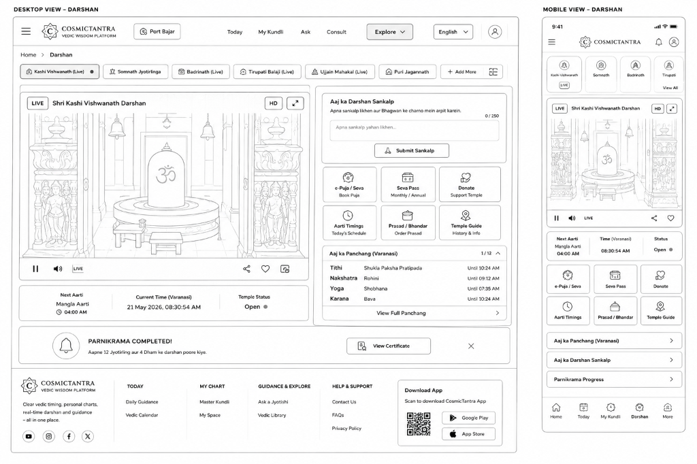Pause the desktop live Darshan stream
The height and width of the screenshot is (464, 697).
click(x=35, y=269)
